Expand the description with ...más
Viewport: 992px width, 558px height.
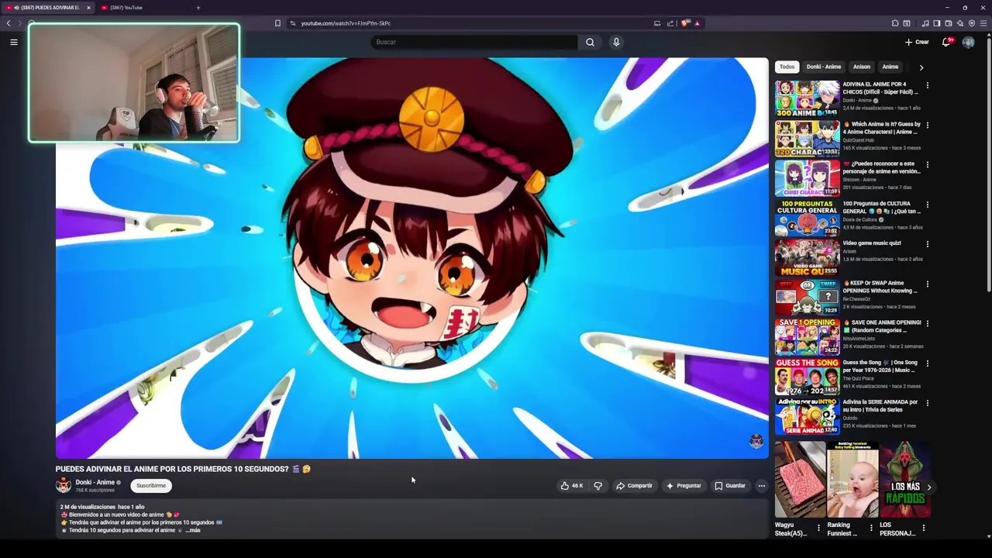(x=192, y=530)
